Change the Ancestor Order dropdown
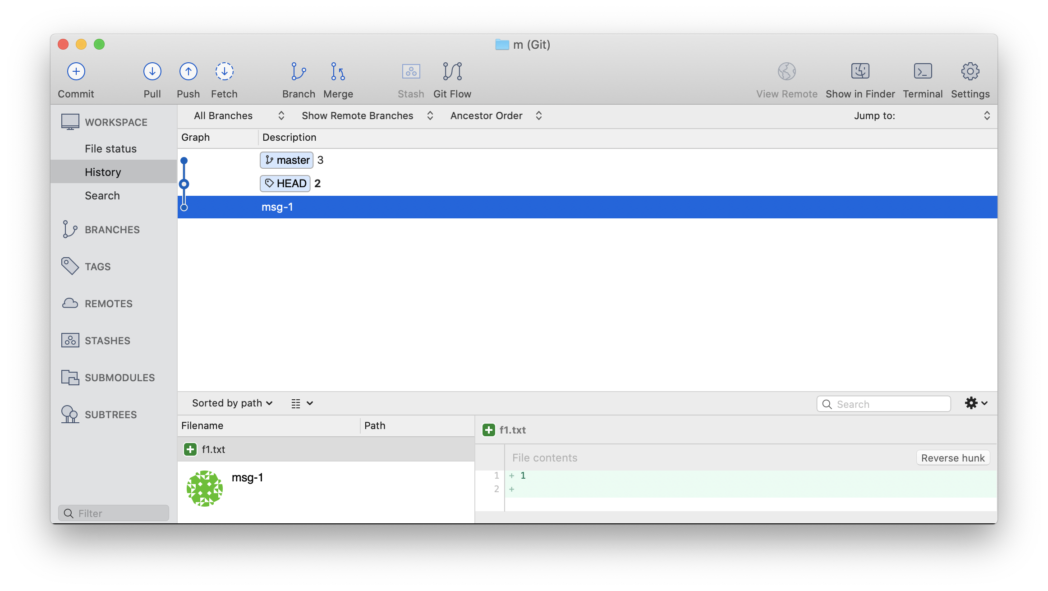 pos(496,116)
